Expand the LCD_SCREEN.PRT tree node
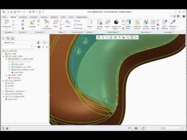Image resolution: width=187 pixels, height=140 pixels. tap(4, 97)
